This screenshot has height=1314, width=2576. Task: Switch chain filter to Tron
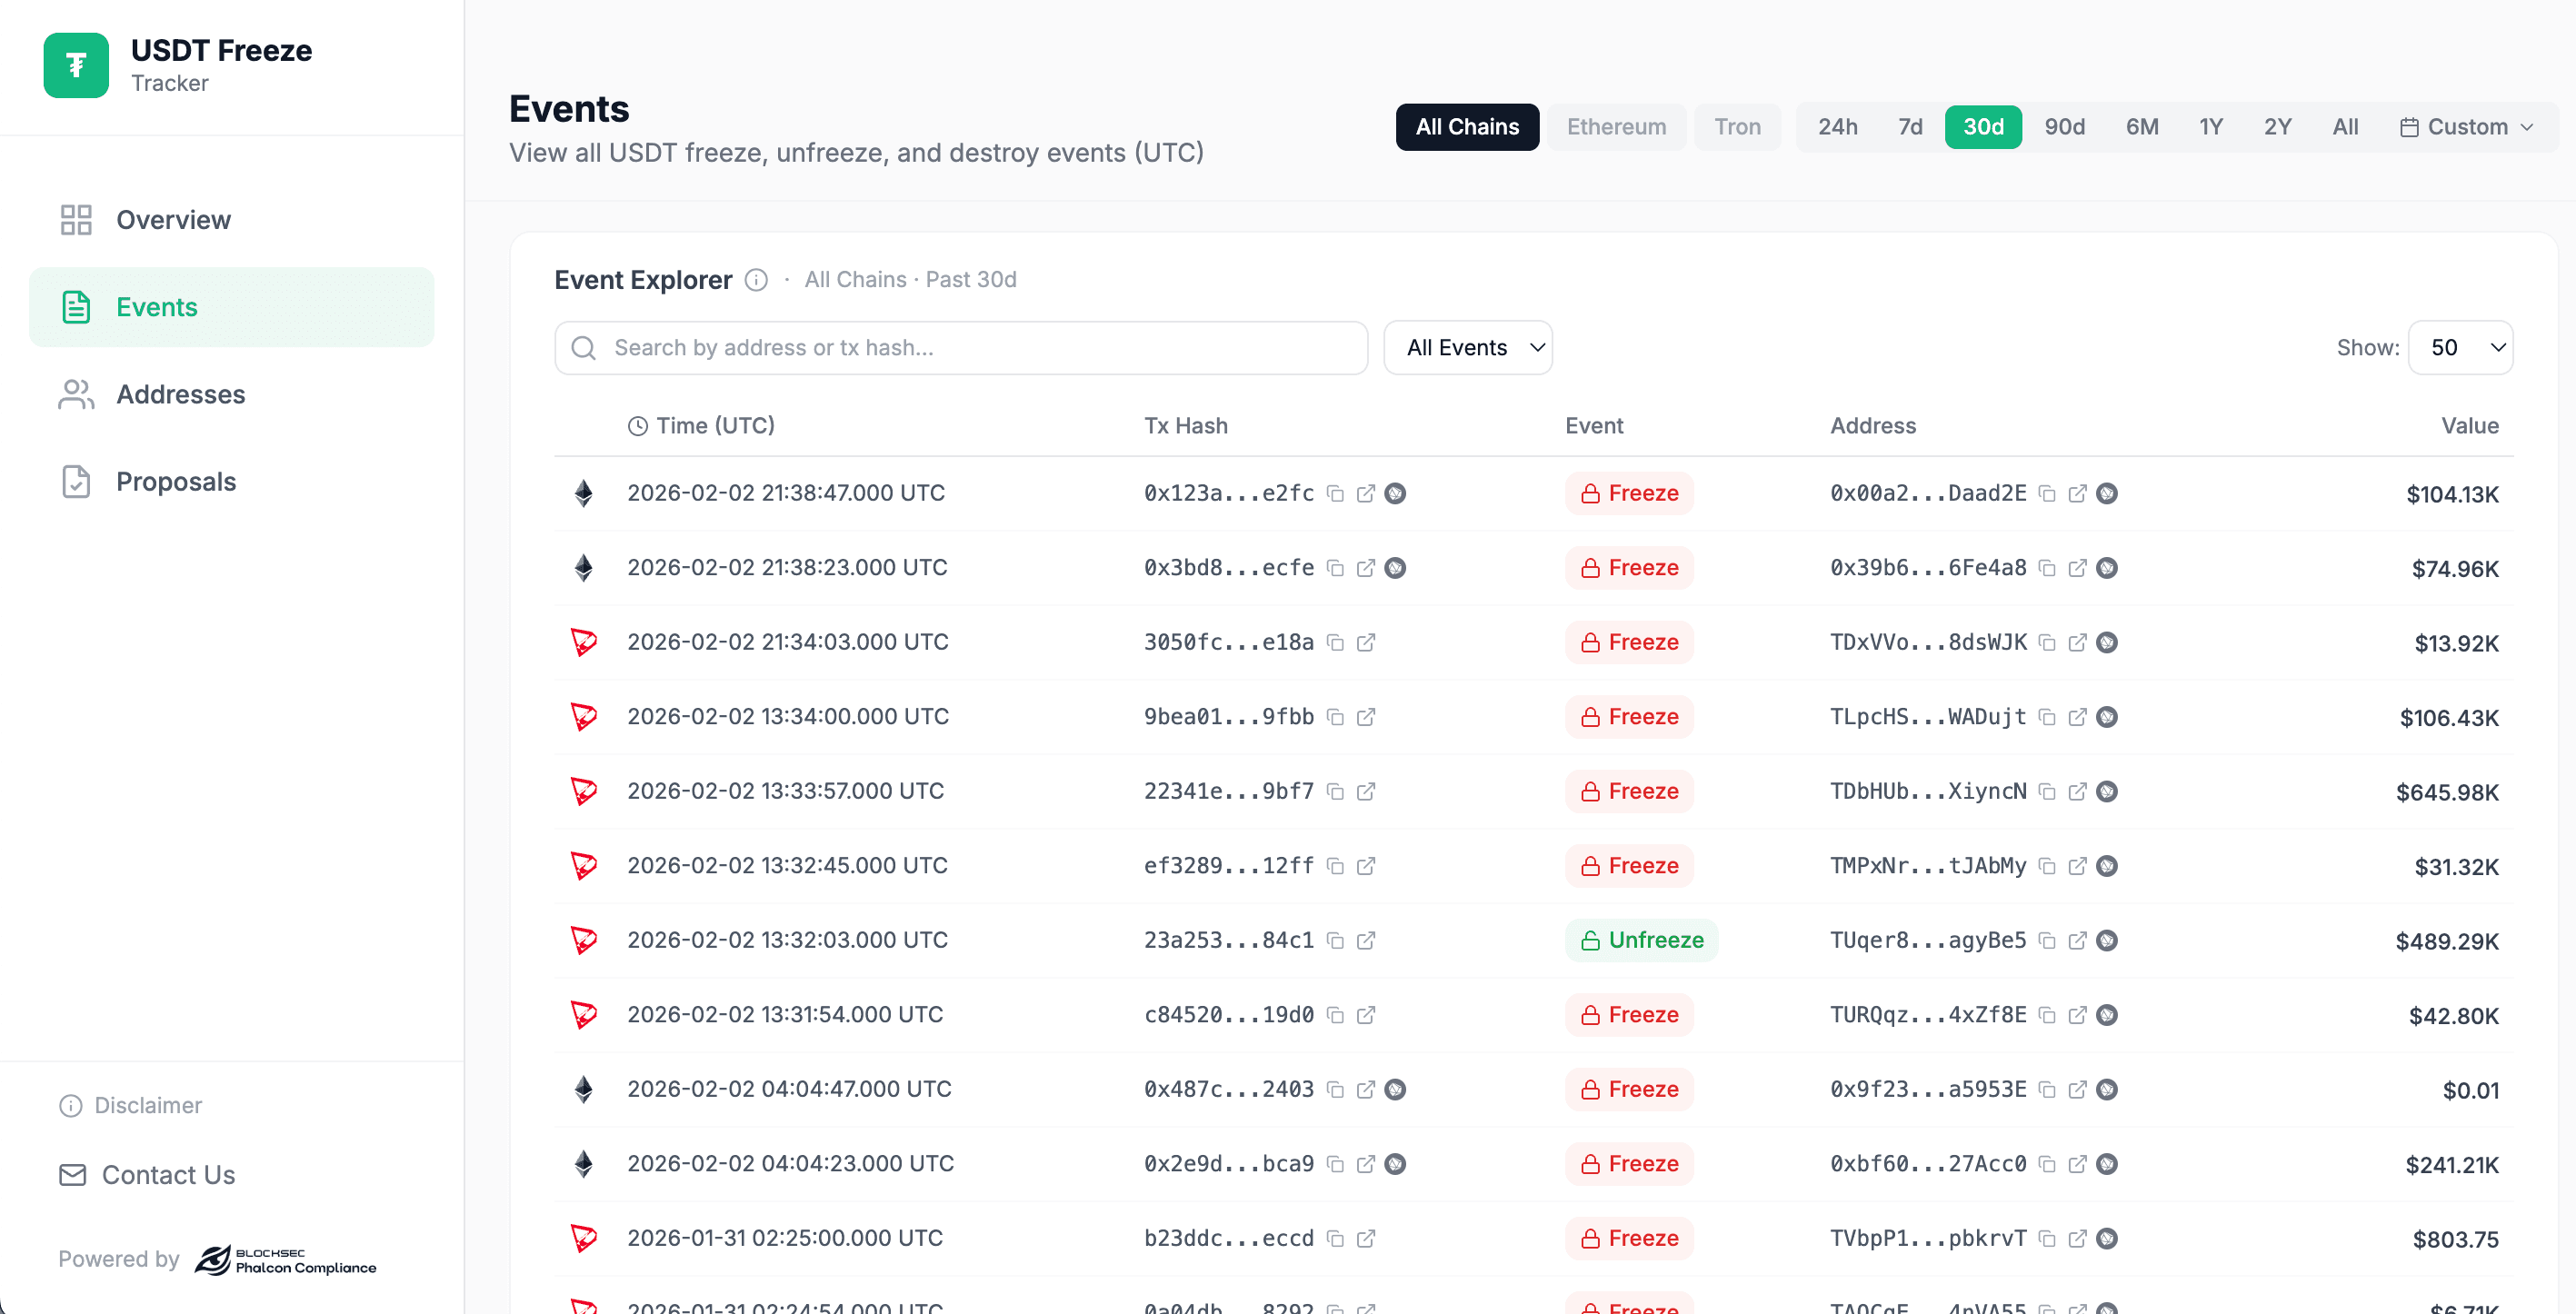point(1737,127)
